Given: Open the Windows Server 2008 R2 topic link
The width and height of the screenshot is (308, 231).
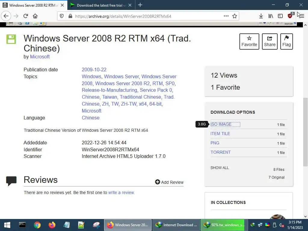Looking at the screenshot, I should (122, 83).
